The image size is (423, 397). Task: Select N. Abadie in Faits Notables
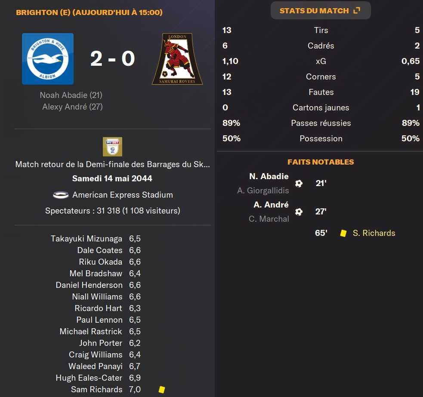(269, 177)
